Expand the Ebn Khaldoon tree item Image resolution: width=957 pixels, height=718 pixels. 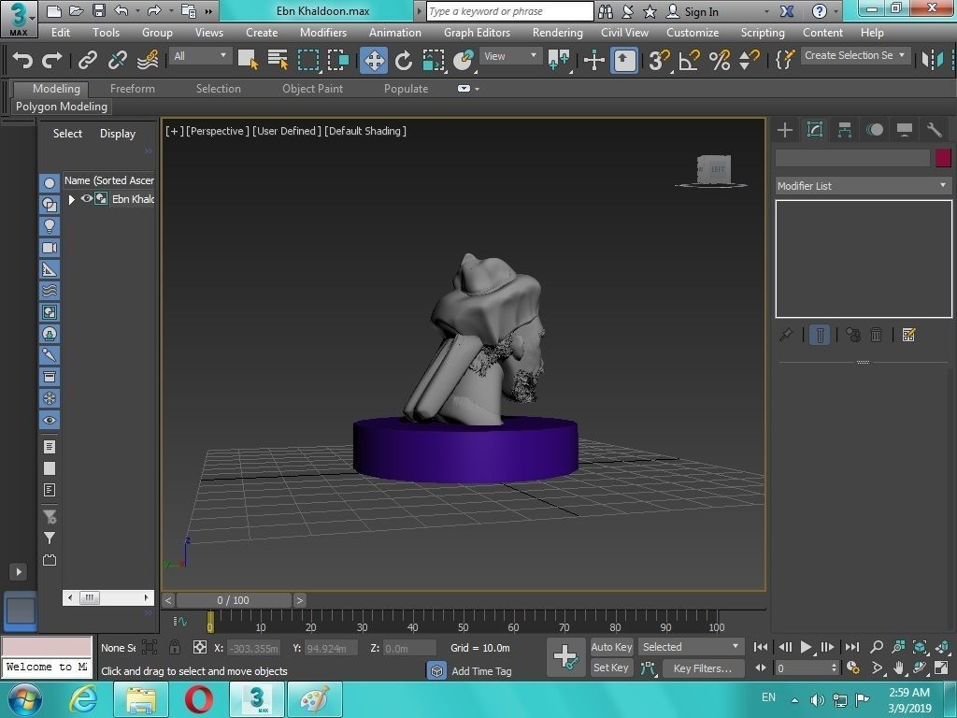(x=72, y=199)
